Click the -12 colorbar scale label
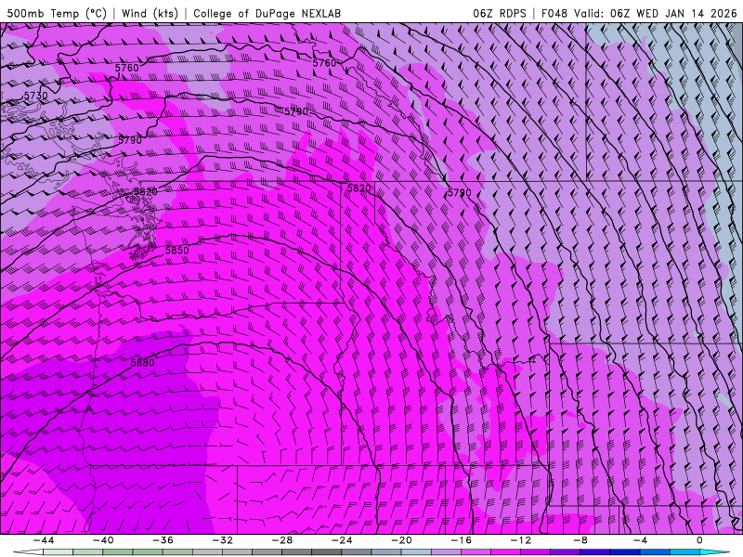The image size is (743, 557). tap(521, 540)
